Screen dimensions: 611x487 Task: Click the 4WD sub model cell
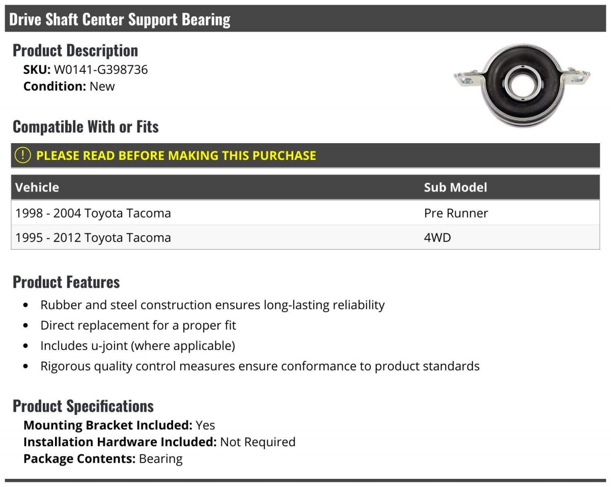pos(437,237)
